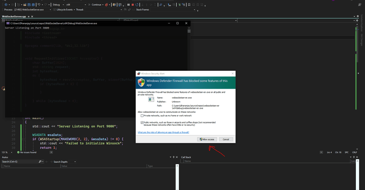Expand the Continue button's dropdown arrow
Image resolution: width=365 pixels, height=190 pixels.
(x=103, y=5)
